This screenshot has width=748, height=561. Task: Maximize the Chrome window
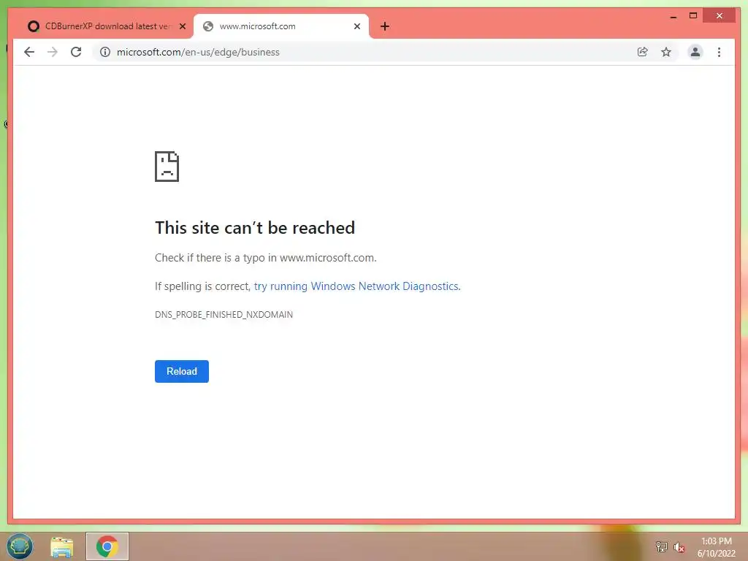click(x=693, y=16)
